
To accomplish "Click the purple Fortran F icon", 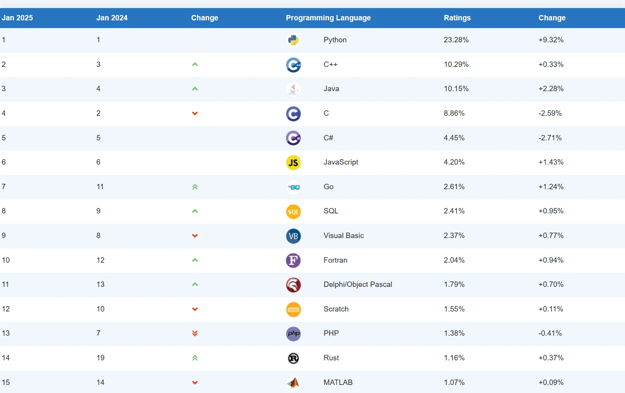I will tap(293, 261).
